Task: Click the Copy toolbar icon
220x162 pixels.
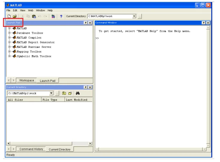Action: click(x=28, y=16)
